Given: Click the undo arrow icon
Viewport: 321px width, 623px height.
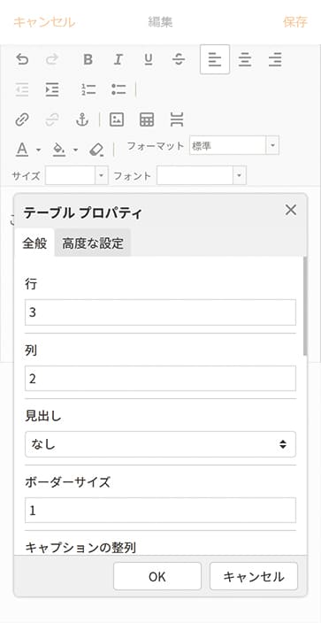Looking at the screenshot, I should coord(22,59).
